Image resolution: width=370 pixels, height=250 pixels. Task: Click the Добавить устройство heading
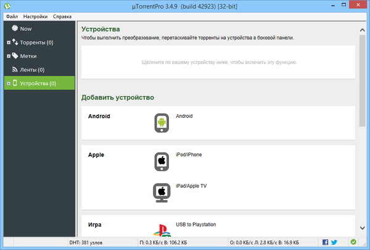click(118, 98)
